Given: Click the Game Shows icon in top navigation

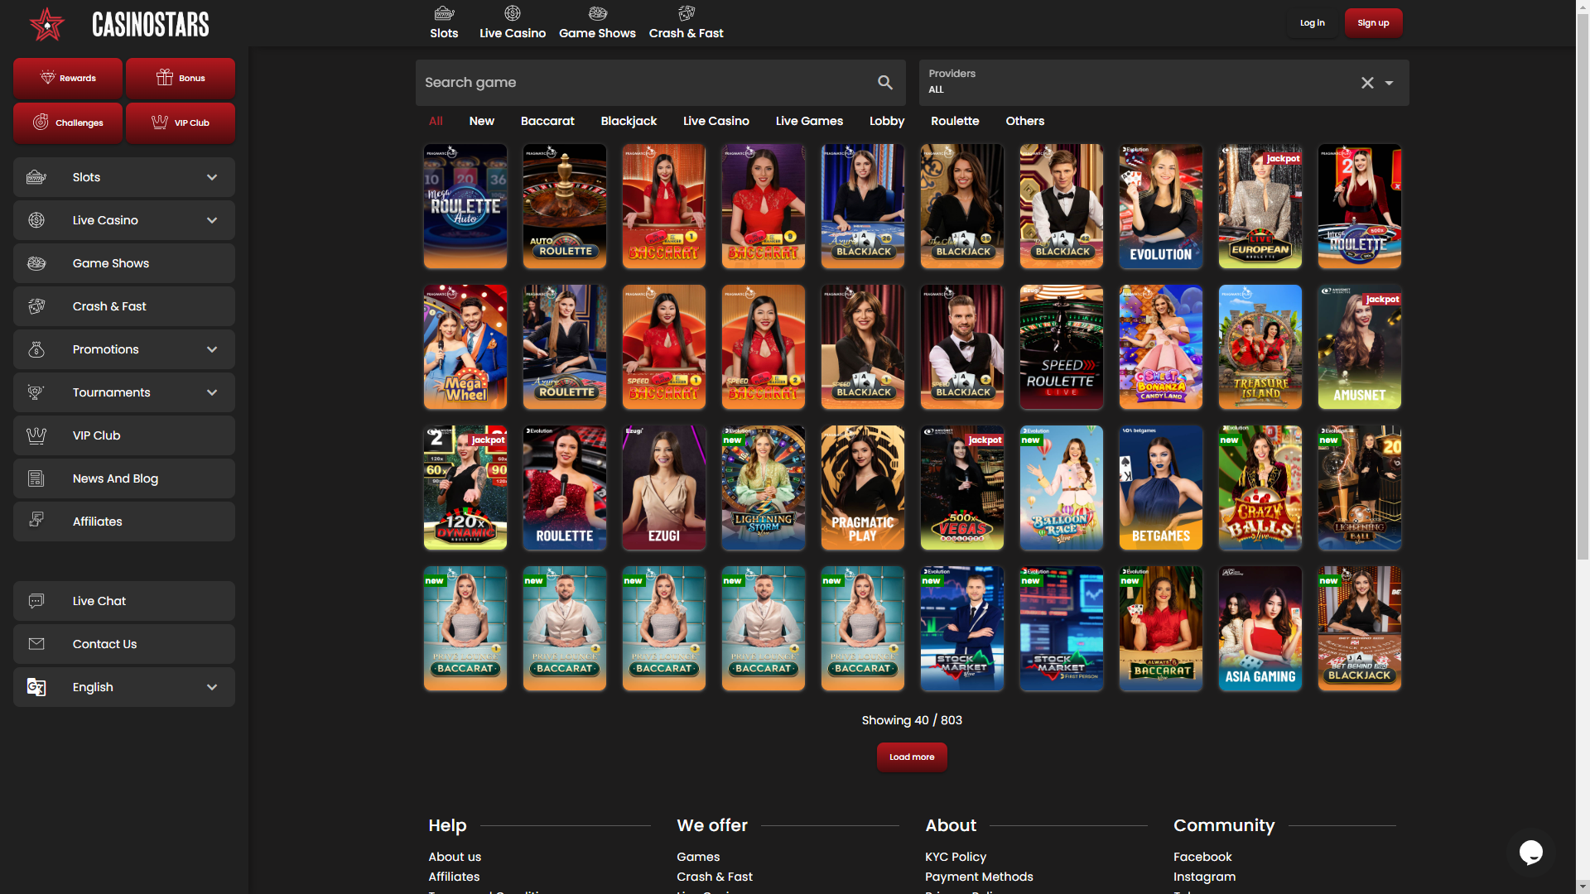Looking at the screenshot, I should point(597,13).
